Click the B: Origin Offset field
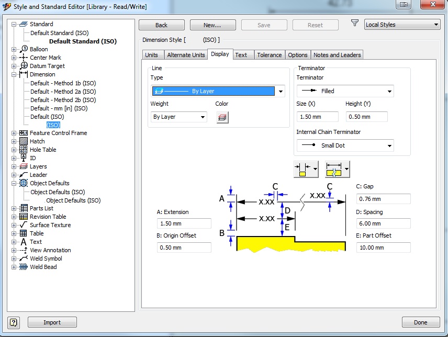 (x=184, y=248)
